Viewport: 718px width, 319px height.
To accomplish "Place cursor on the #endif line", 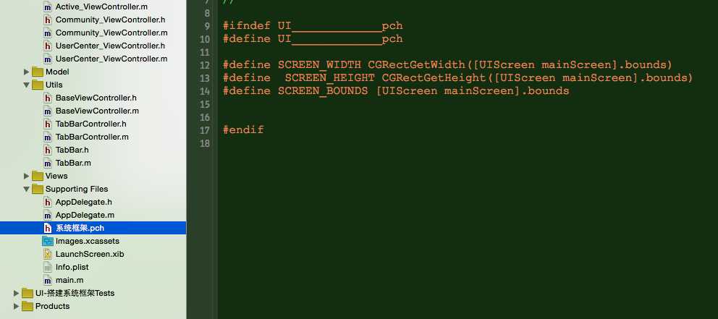I will point(243,130).
